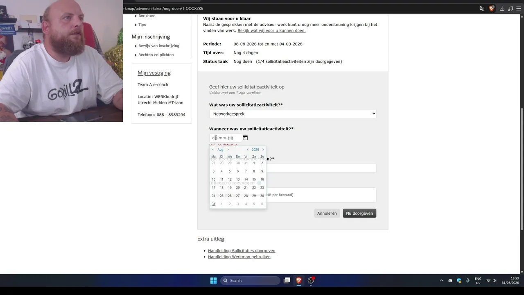524x295 pixels.
Task: Click the 'Nog 4 dagen' text
Action: (246, 53)
